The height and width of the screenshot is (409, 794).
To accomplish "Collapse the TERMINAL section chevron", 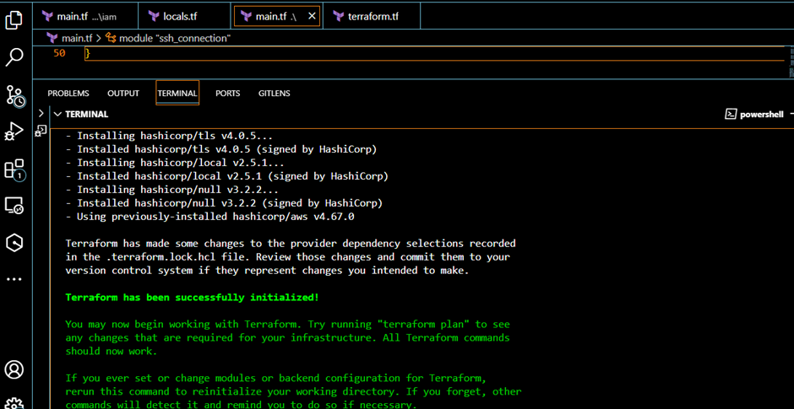I will tap(57, 114).
